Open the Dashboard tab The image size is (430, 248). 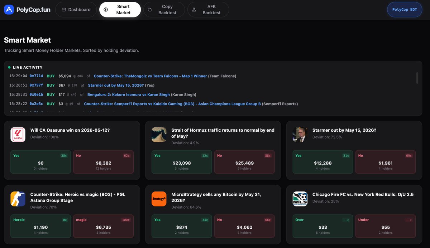coord(76,10)
